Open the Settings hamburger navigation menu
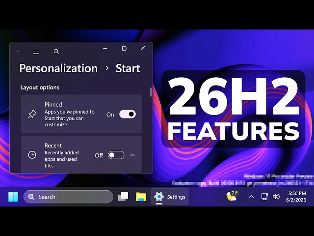This screenshot has width=314, height=236. click(x=36, y=52)
